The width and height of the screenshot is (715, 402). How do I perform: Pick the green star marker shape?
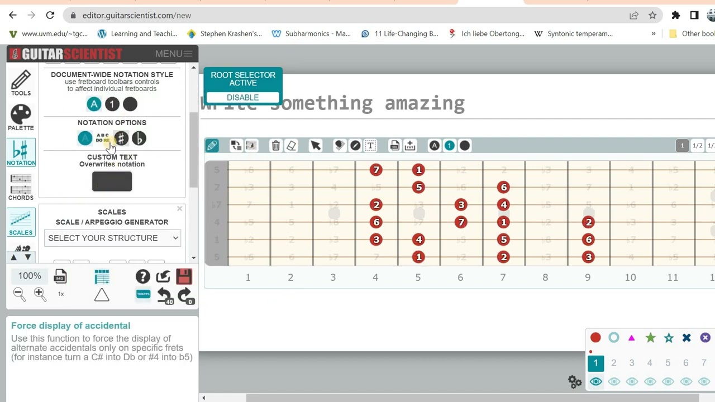tap(650, 338)
